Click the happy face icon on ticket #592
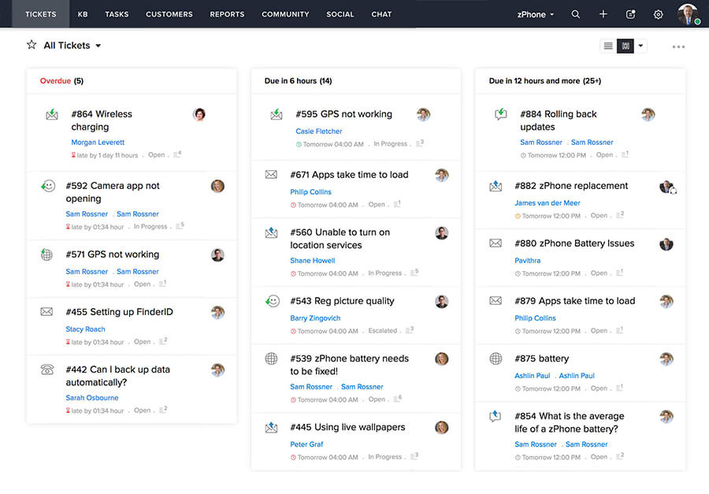 tap(47, 186)
